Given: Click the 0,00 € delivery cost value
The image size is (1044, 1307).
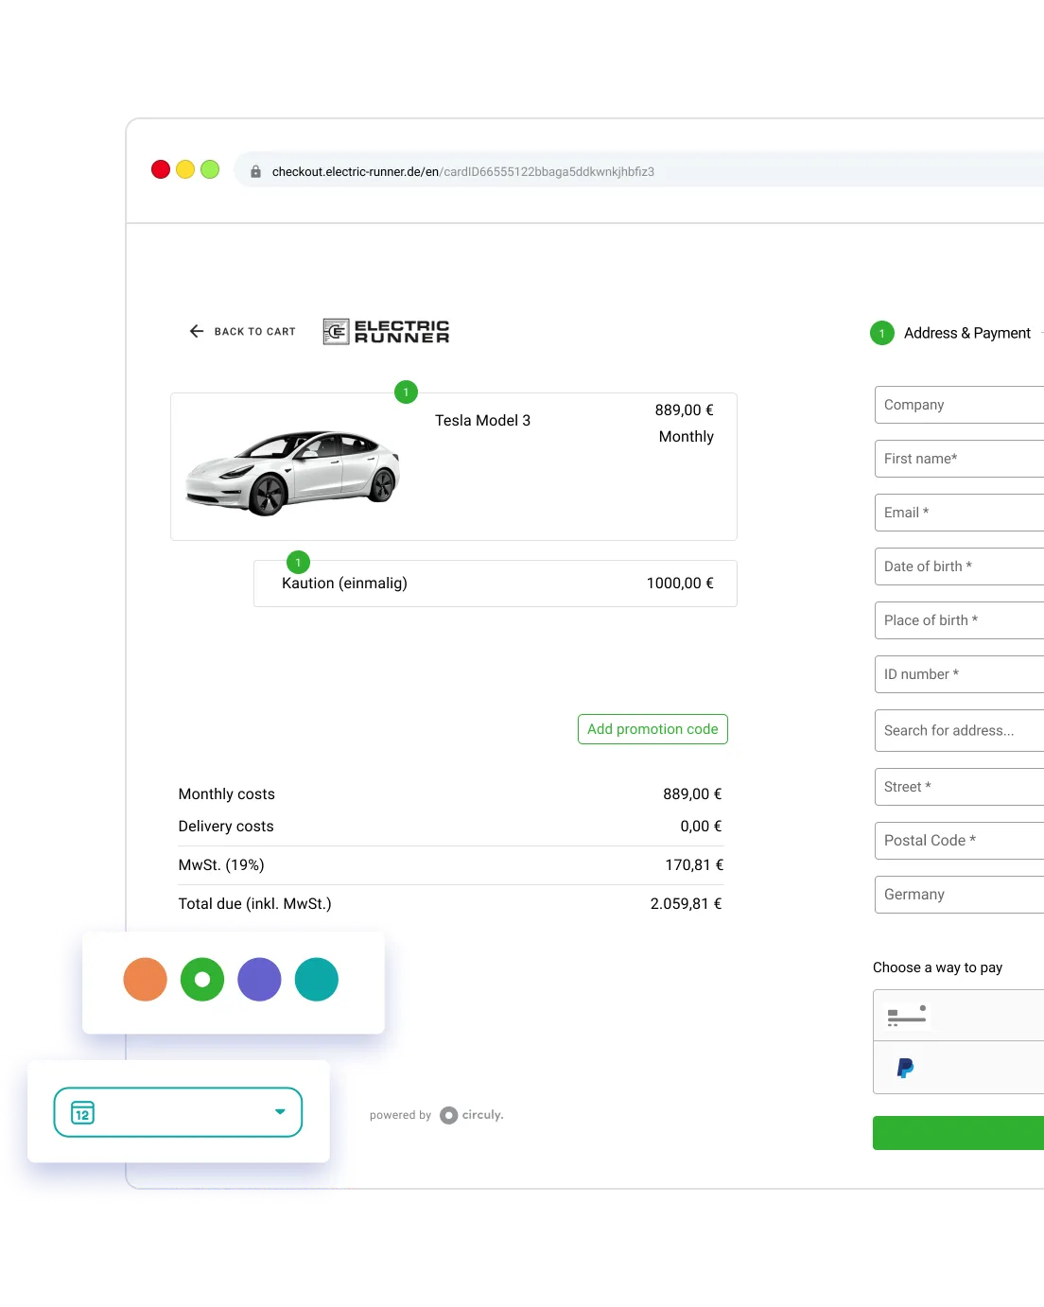Looking at the screenshot, I should pyautogui.click(x=701, y=827).
